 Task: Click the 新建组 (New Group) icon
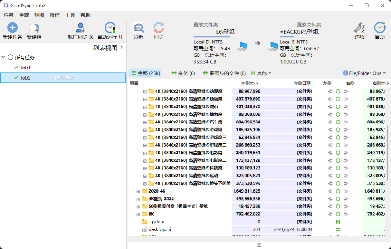[34, 28]
